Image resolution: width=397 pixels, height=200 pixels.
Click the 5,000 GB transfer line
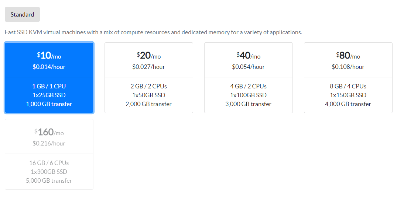click(49, 180)
